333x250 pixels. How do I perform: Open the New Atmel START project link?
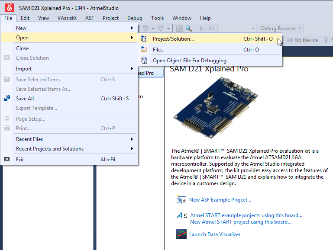coord(240,222)
